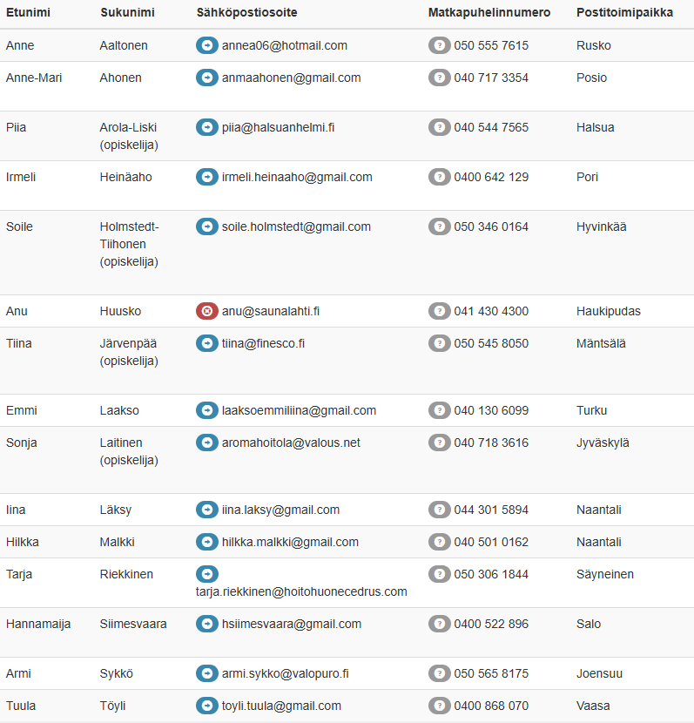
Task: Click the blue arrow icon beside annea06@hotmail.com
Action: tap(207, 45)
